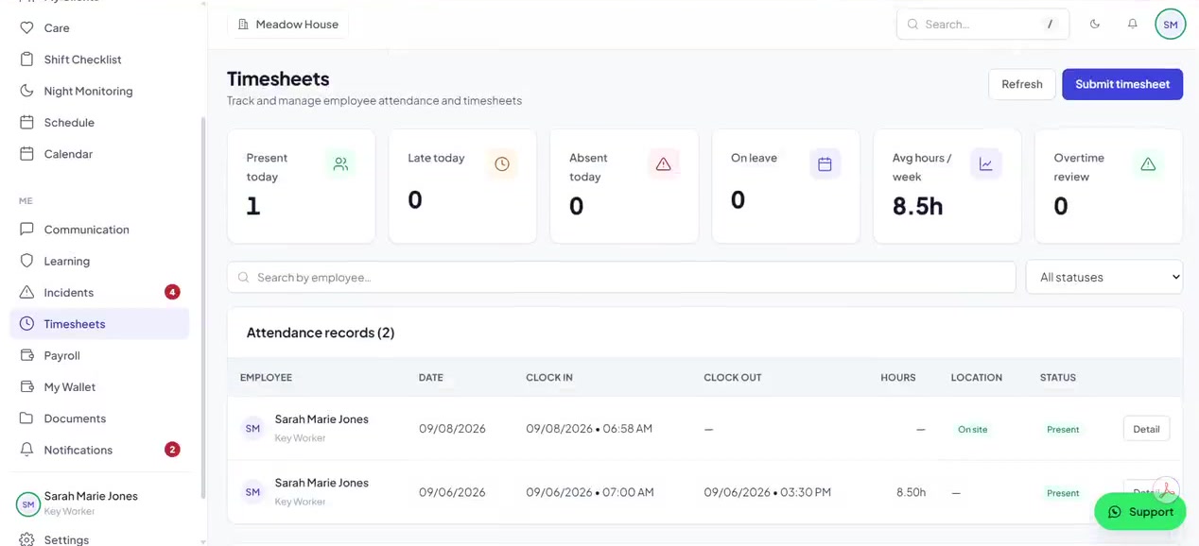Toggle dark mode moon icon
Screen dimensions: 1199x546
[x=1095, y=25]
